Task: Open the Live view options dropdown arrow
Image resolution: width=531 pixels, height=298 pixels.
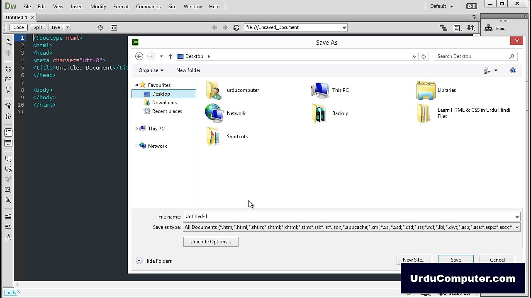Action: [x=67, y=27]
